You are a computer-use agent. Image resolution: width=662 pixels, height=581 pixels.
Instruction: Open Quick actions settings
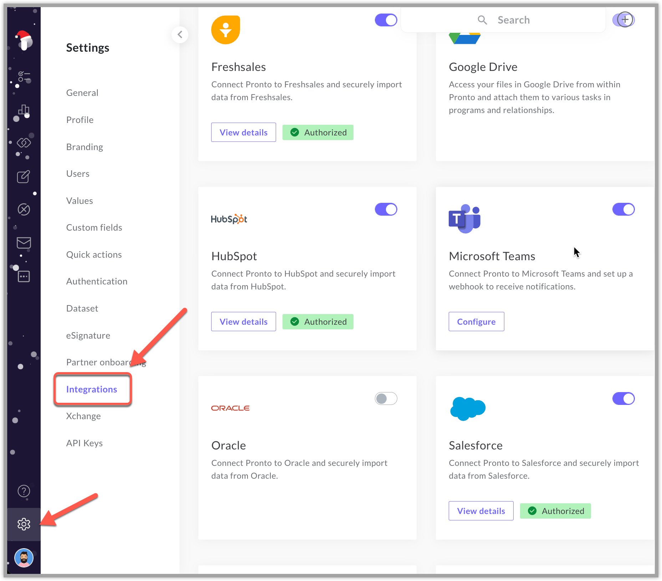pos(94,254)
